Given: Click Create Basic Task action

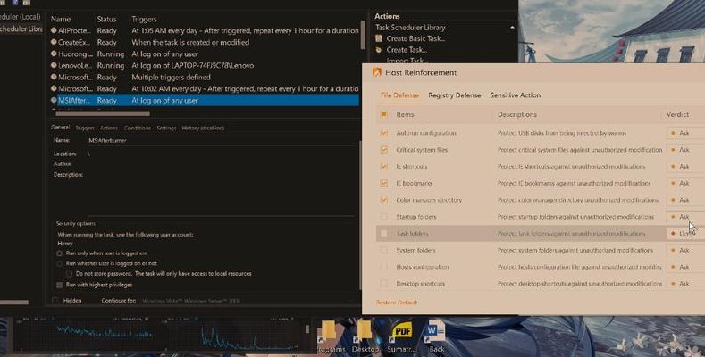Looking at the screenshot, I should point(415,38).
